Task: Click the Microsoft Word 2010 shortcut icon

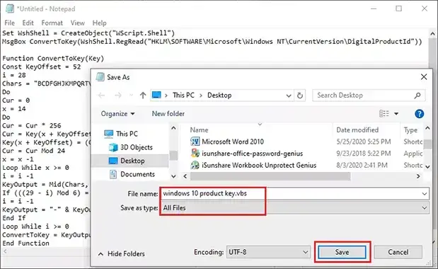Action: [x=195, y=142]
